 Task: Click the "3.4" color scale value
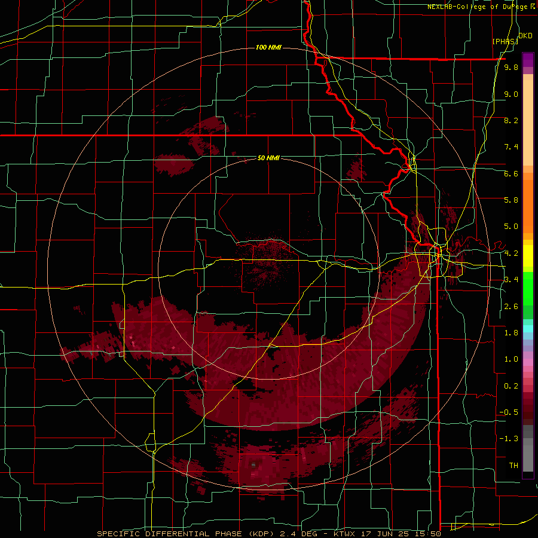point(511,280)
